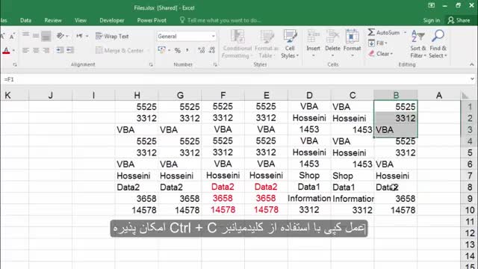
Task: Apply percent style
Action: (x=178, y=50)
